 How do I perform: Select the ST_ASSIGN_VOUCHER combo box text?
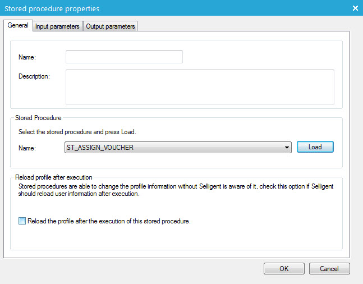click(174, 148)
